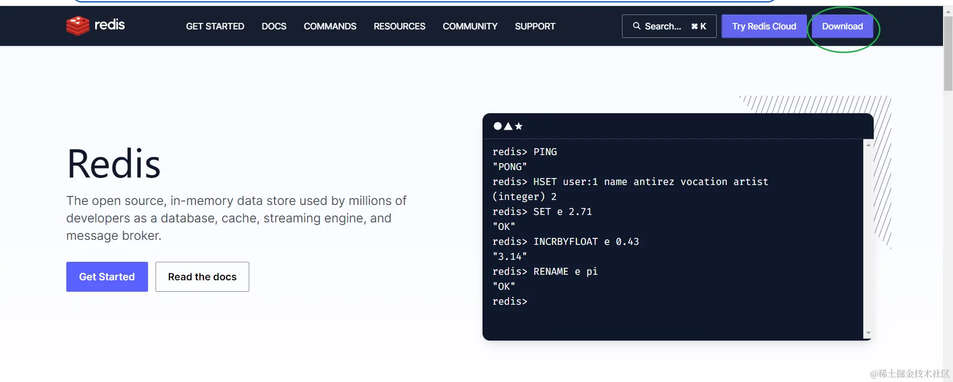Click the last redis> prompt line
The image size is (953, 382).
pyautogui.click(x=509, y=301)
